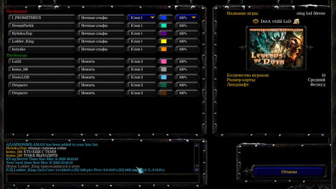Select the light blue swatch for Nu4o.LOD
Screen dimensions: 336x189
tap(164, 77)
